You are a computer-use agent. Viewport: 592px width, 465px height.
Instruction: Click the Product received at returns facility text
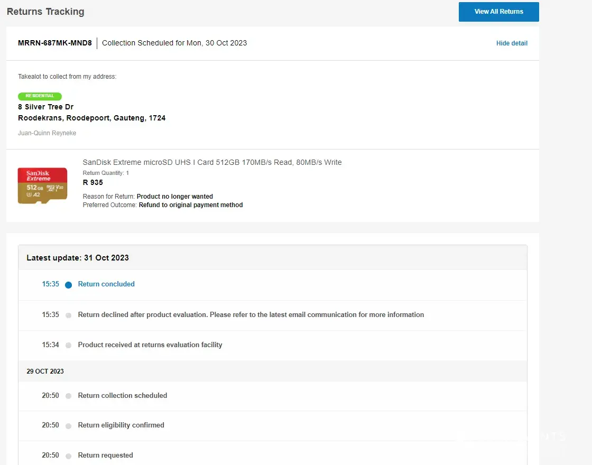click(x=150, y=345)
